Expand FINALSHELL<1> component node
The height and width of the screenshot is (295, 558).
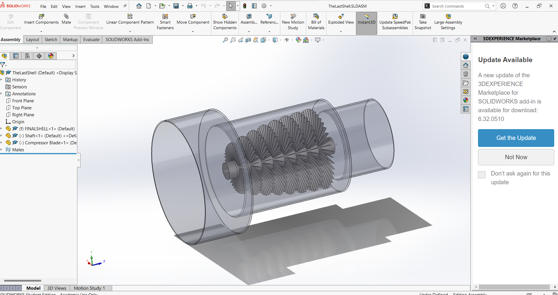pyautogui.click(x=1, y=129)
